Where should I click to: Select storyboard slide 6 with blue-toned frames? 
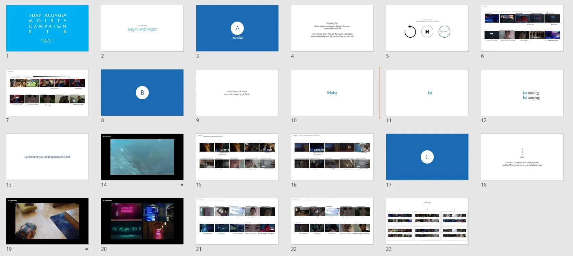click(522, 28)
